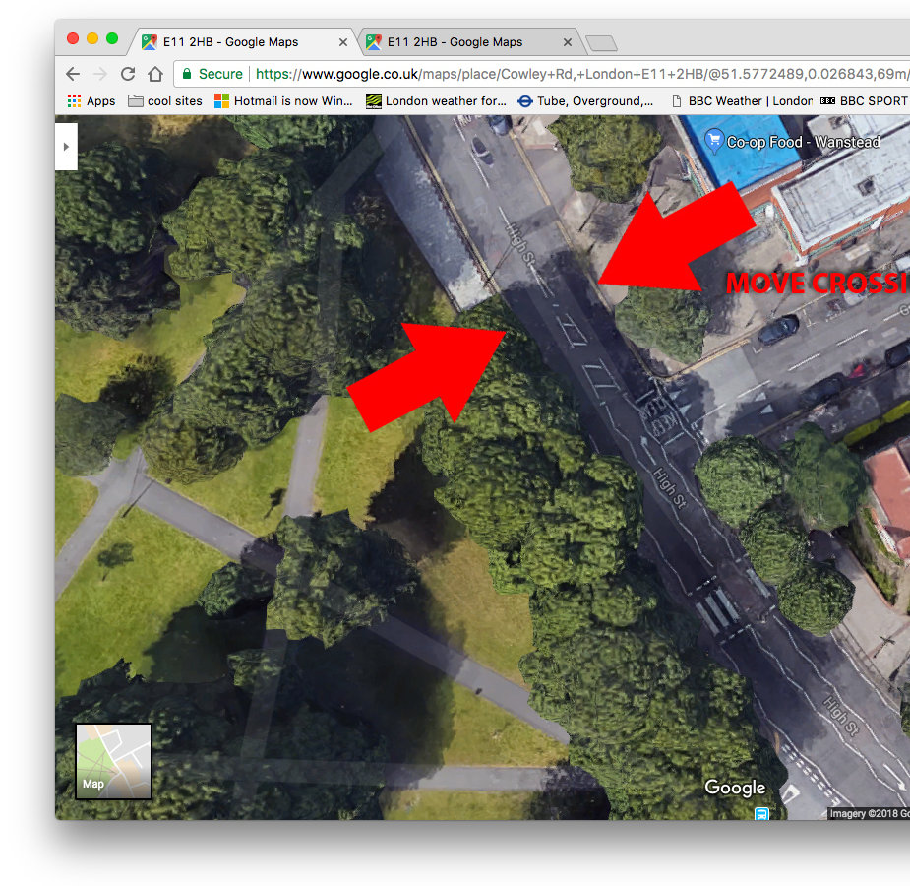Viewport: 910px width, 886px height.
Task: Click the blue transit station icon on the map
Action: pyautogui.click(x=762, y=814)
